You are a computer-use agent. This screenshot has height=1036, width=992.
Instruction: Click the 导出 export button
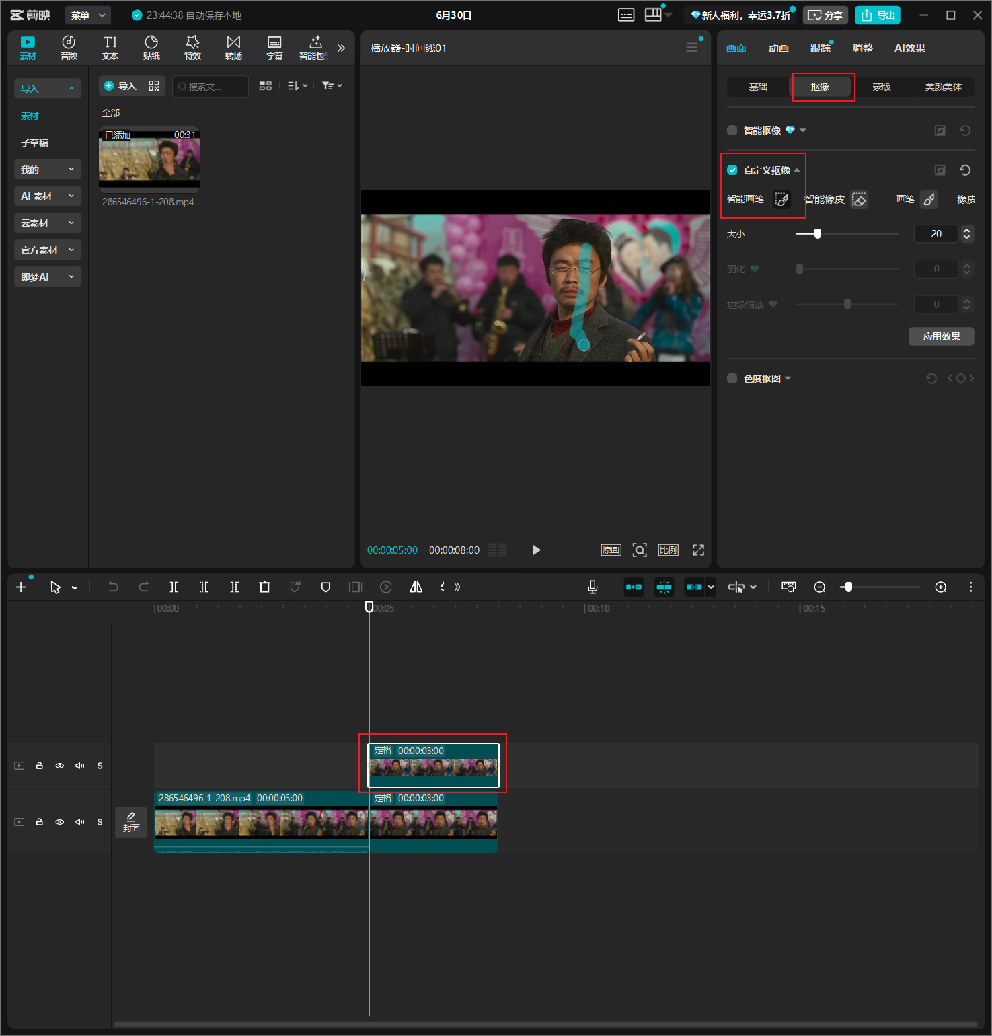click(878, 15)
